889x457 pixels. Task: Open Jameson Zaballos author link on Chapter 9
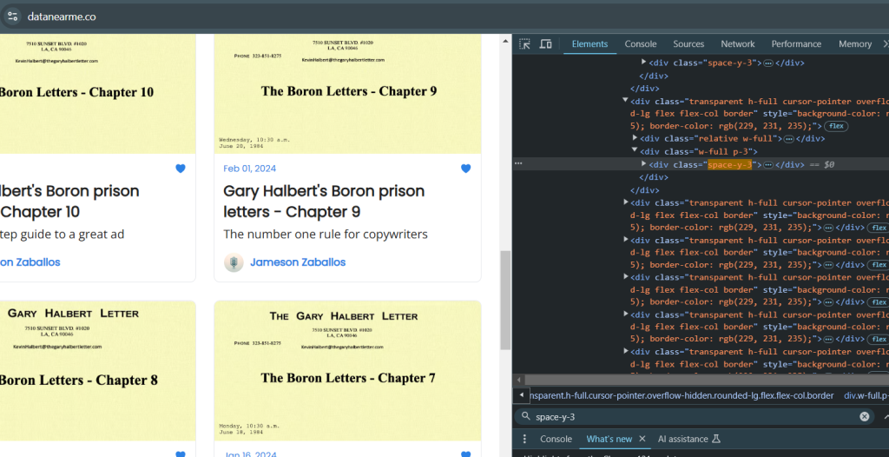click(298, 262)
